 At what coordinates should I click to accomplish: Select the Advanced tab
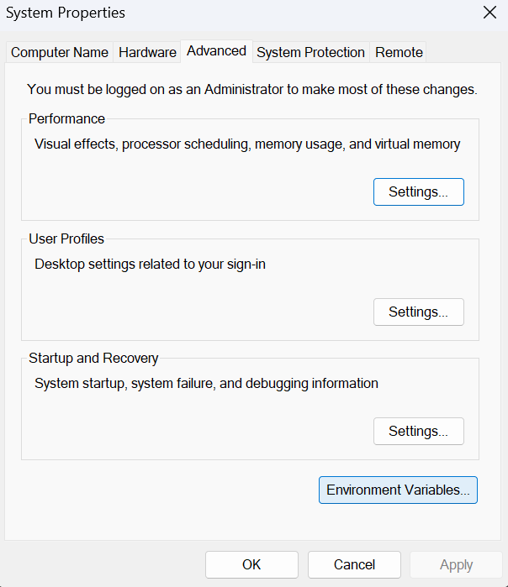[216, 50]
